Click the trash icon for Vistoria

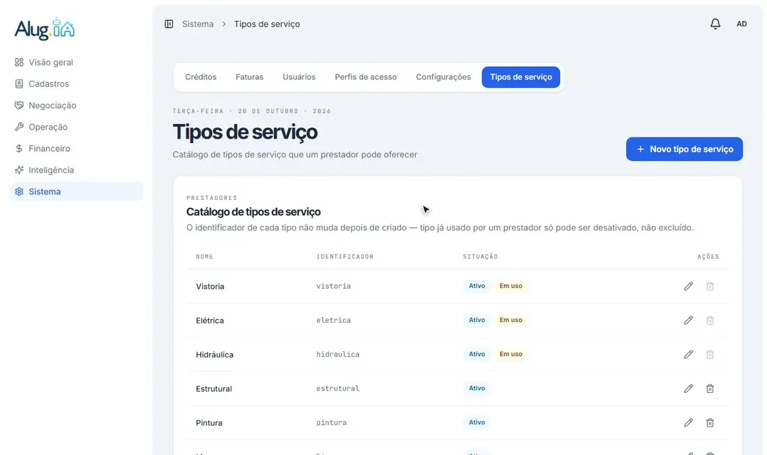[x=710, y=286]
